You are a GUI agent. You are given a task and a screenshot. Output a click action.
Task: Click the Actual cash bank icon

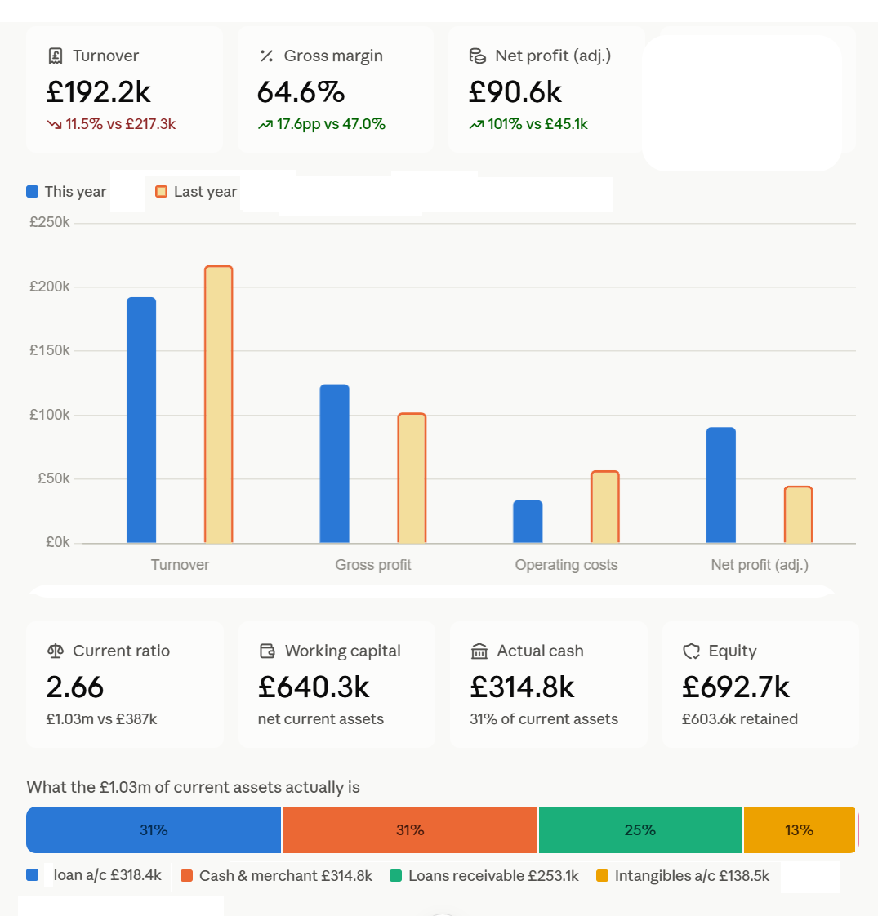pos(479,651)
